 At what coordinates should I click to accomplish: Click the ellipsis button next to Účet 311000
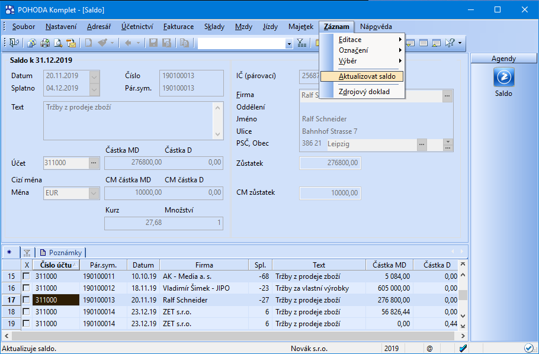coord(94,163)
